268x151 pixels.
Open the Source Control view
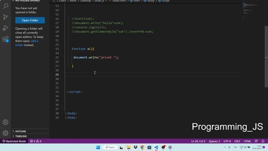pyautogui.click(x=5, y=17)
